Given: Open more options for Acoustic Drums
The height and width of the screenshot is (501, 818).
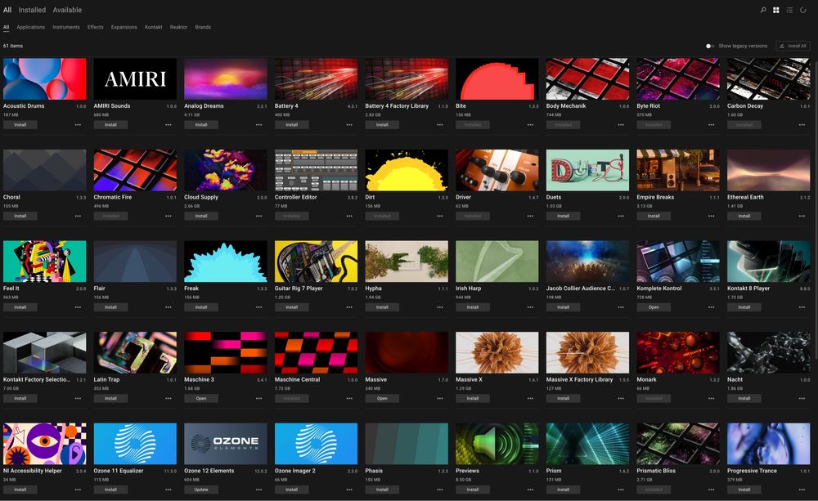Looking at the screenshot, I should pos(78,125).
